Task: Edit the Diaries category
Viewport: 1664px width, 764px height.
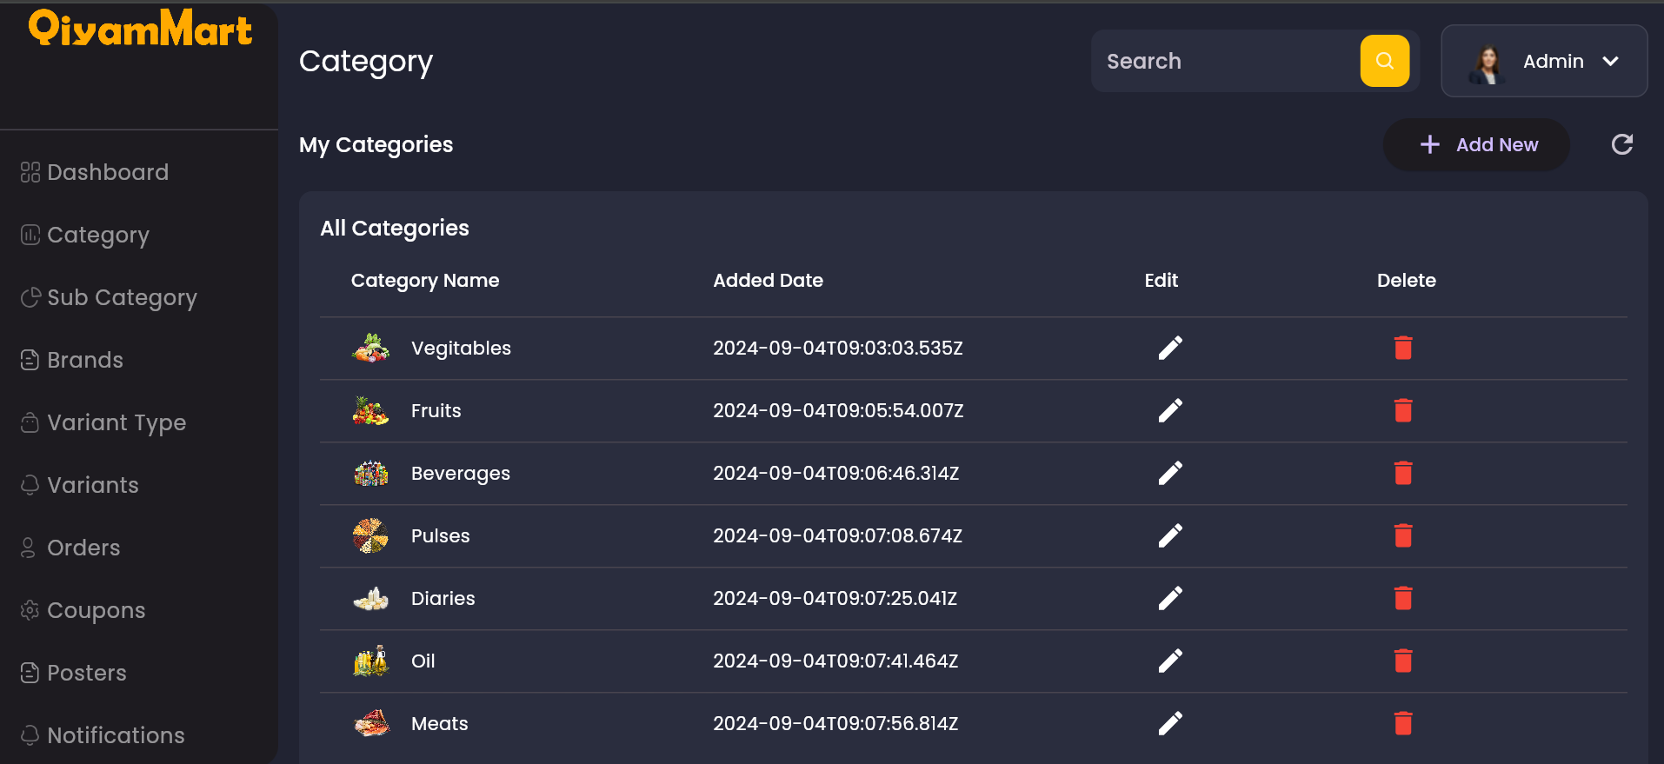Action: (x=1170, y=598)
